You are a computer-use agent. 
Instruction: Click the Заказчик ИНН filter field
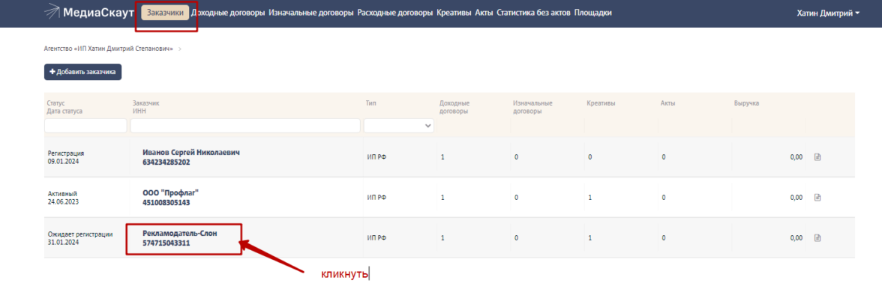click(245, 126)
